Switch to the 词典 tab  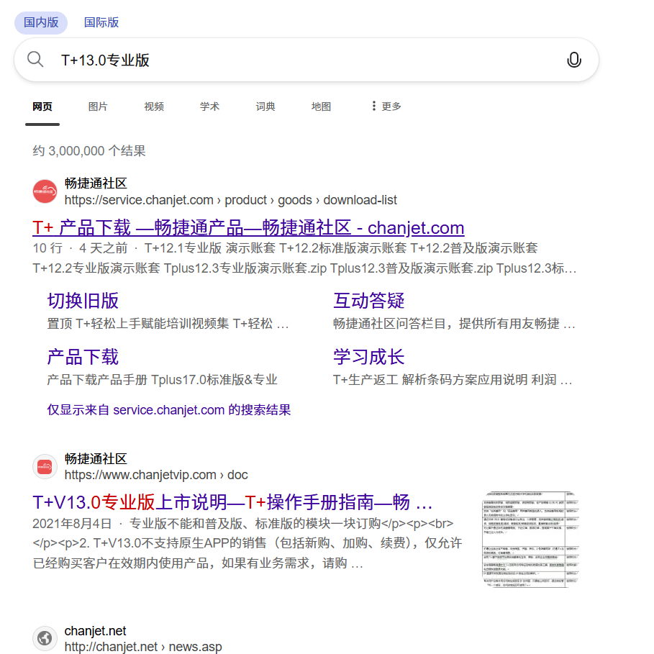[x=265, y=106]
